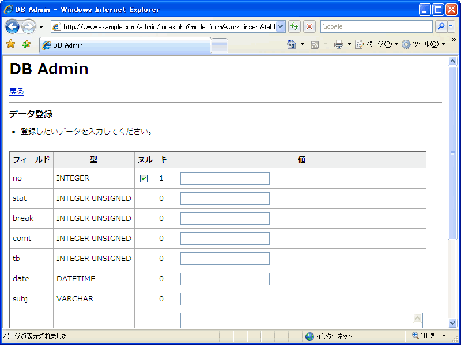The height and width of the screenshot is (345, 461).
Task: Click the Add to Favorites icon
Action: pos(26,44)
